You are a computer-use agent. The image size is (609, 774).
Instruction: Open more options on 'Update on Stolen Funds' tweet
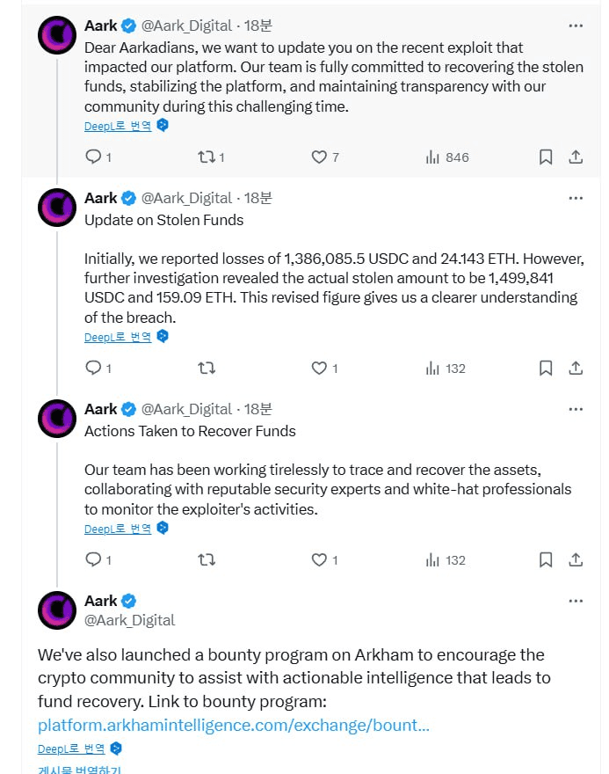point(576,198)
